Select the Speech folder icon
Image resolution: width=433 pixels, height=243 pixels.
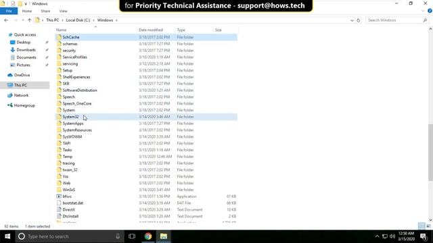click(59, 97)
